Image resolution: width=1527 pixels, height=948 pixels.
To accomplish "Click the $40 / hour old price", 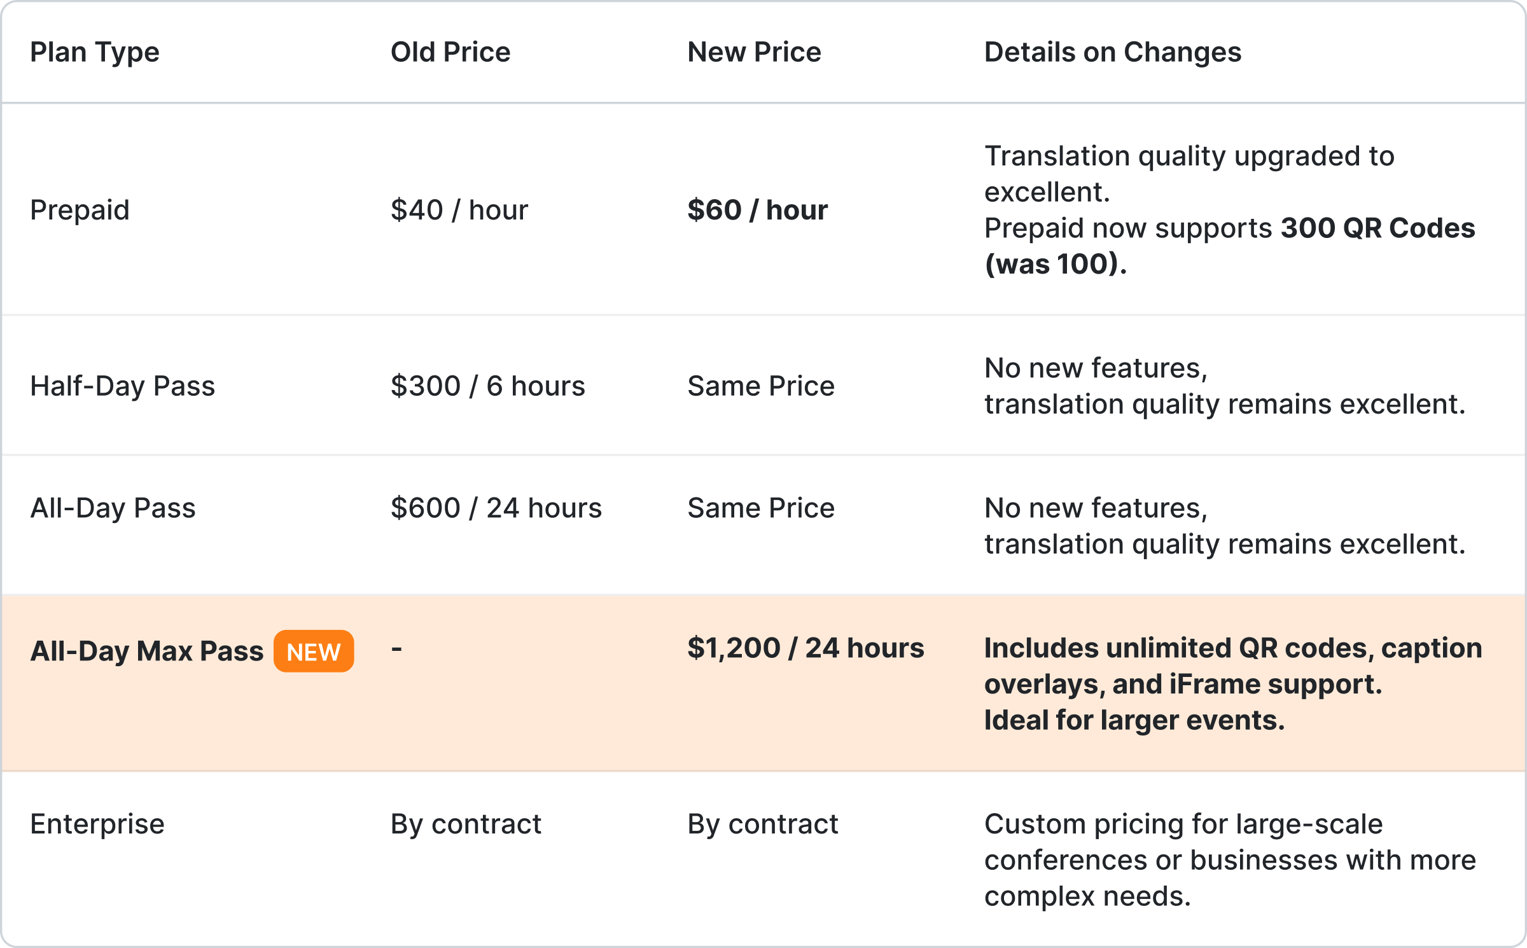I will (x=459, y=210).
